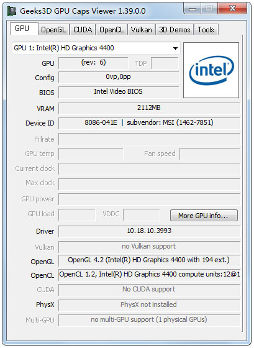Click the 'no multi-GPU support' field
This screenshot has height=348, width=254.
coord(149,320)
